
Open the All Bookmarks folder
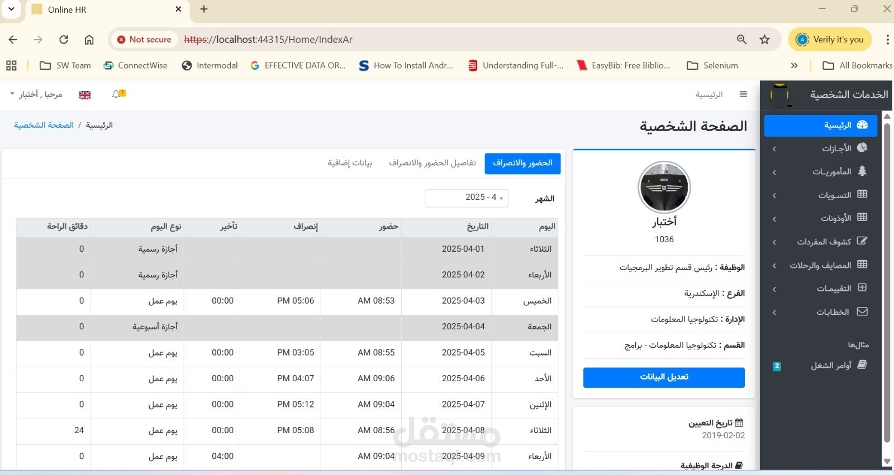coord(858,65)
